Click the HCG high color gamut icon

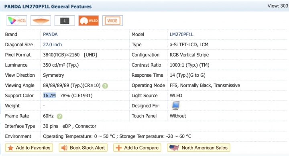pyautogui.click(x=17, y=21)
